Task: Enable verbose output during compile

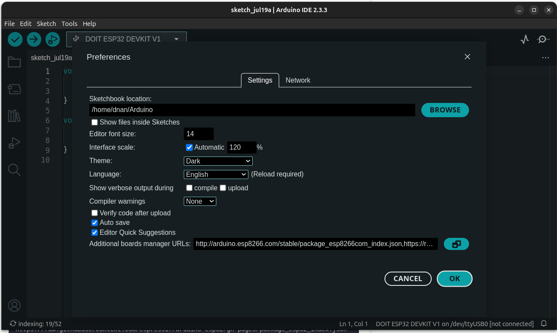Action: coord(189,188)
